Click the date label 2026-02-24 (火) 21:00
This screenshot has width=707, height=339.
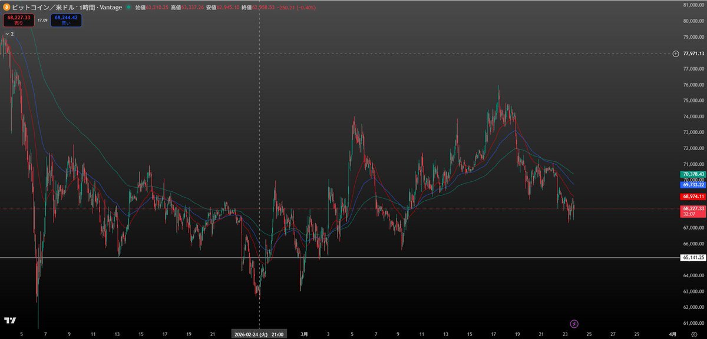point(259,334)
